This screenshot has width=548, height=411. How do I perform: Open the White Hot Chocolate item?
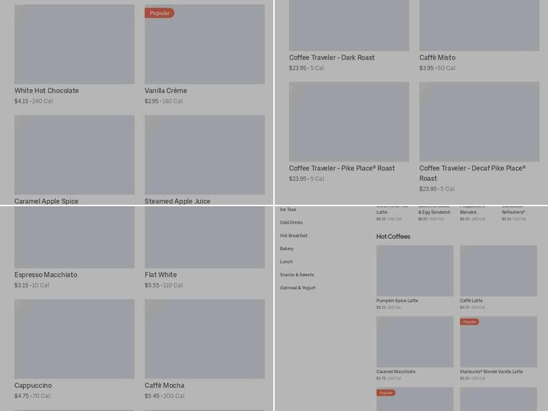[x=74, y=45]
